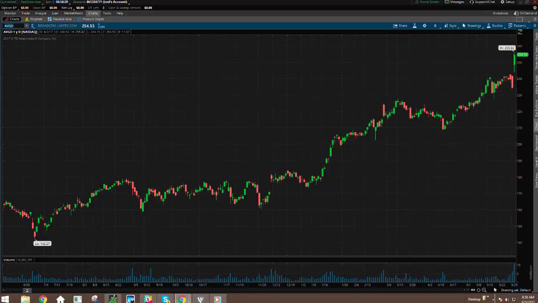Click the AVGO symbol input field
The height and width of the screenshot is (303, 538).
point(13,26)
